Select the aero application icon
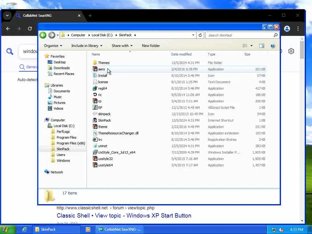The width and height of the screenshot is (312, 234). [x=95, y=69]
